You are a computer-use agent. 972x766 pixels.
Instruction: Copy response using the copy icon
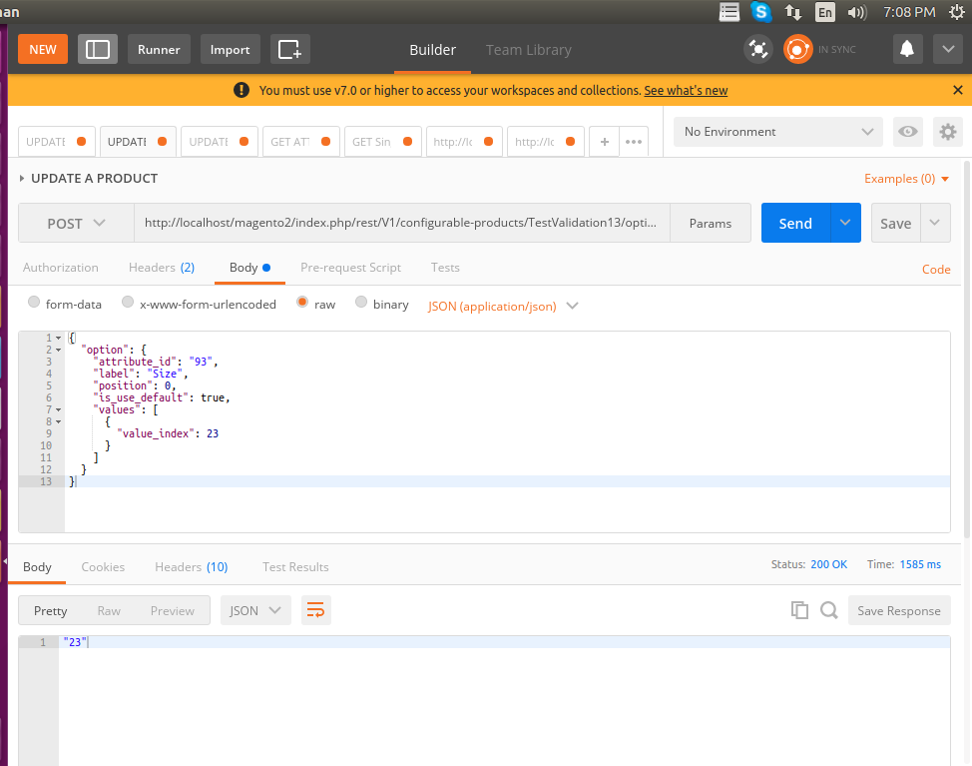[798, 610]
